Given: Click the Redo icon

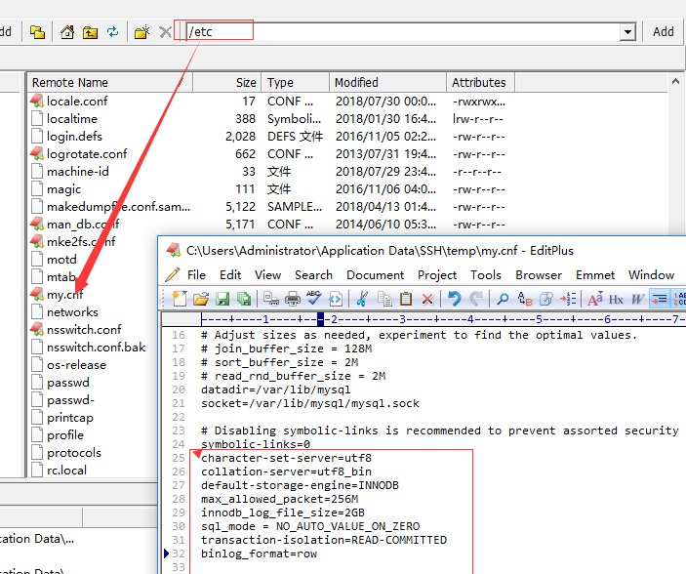Looking at the screenshot, I should [476, 299].
